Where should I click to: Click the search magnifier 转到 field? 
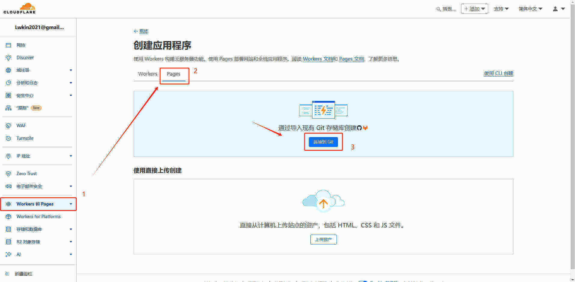(x=446, y=9)
